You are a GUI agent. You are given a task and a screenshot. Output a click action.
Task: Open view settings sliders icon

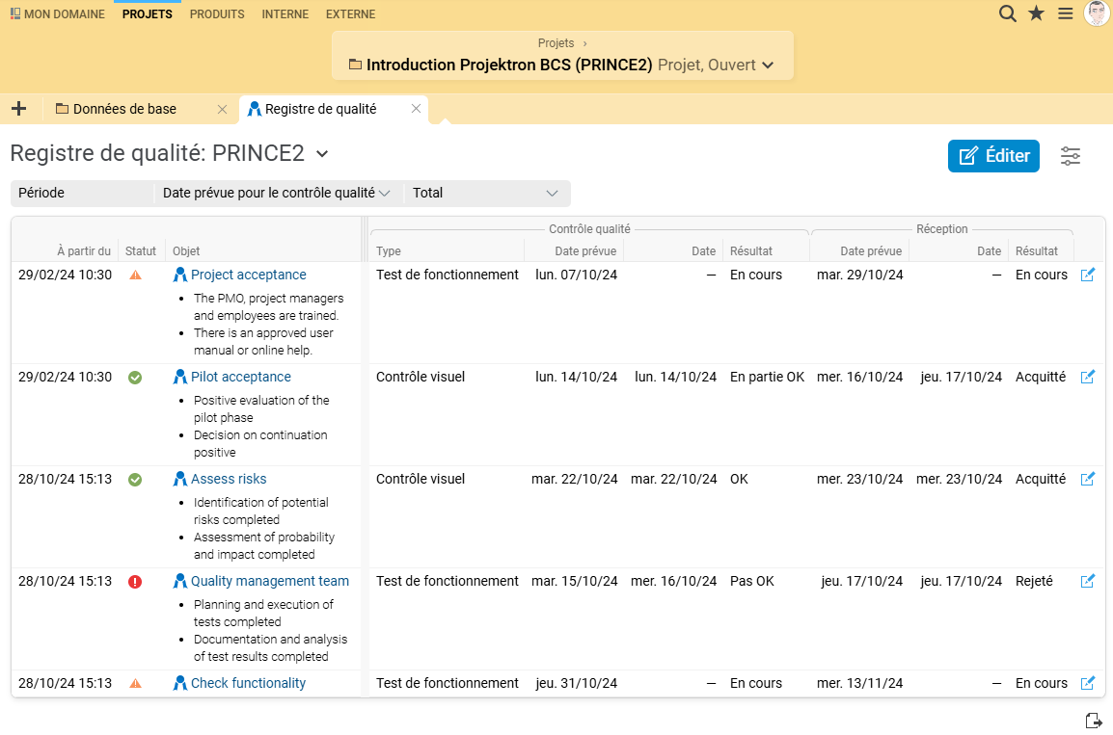pyautogui.click(x=1071, y=156)
